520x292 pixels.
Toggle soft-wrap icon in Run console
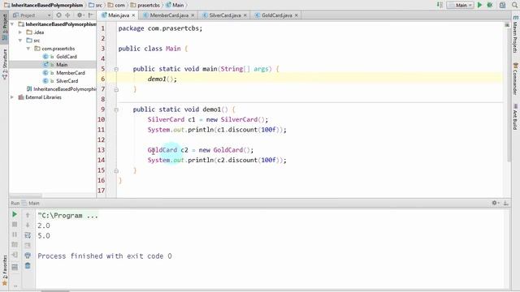(28, 235)
